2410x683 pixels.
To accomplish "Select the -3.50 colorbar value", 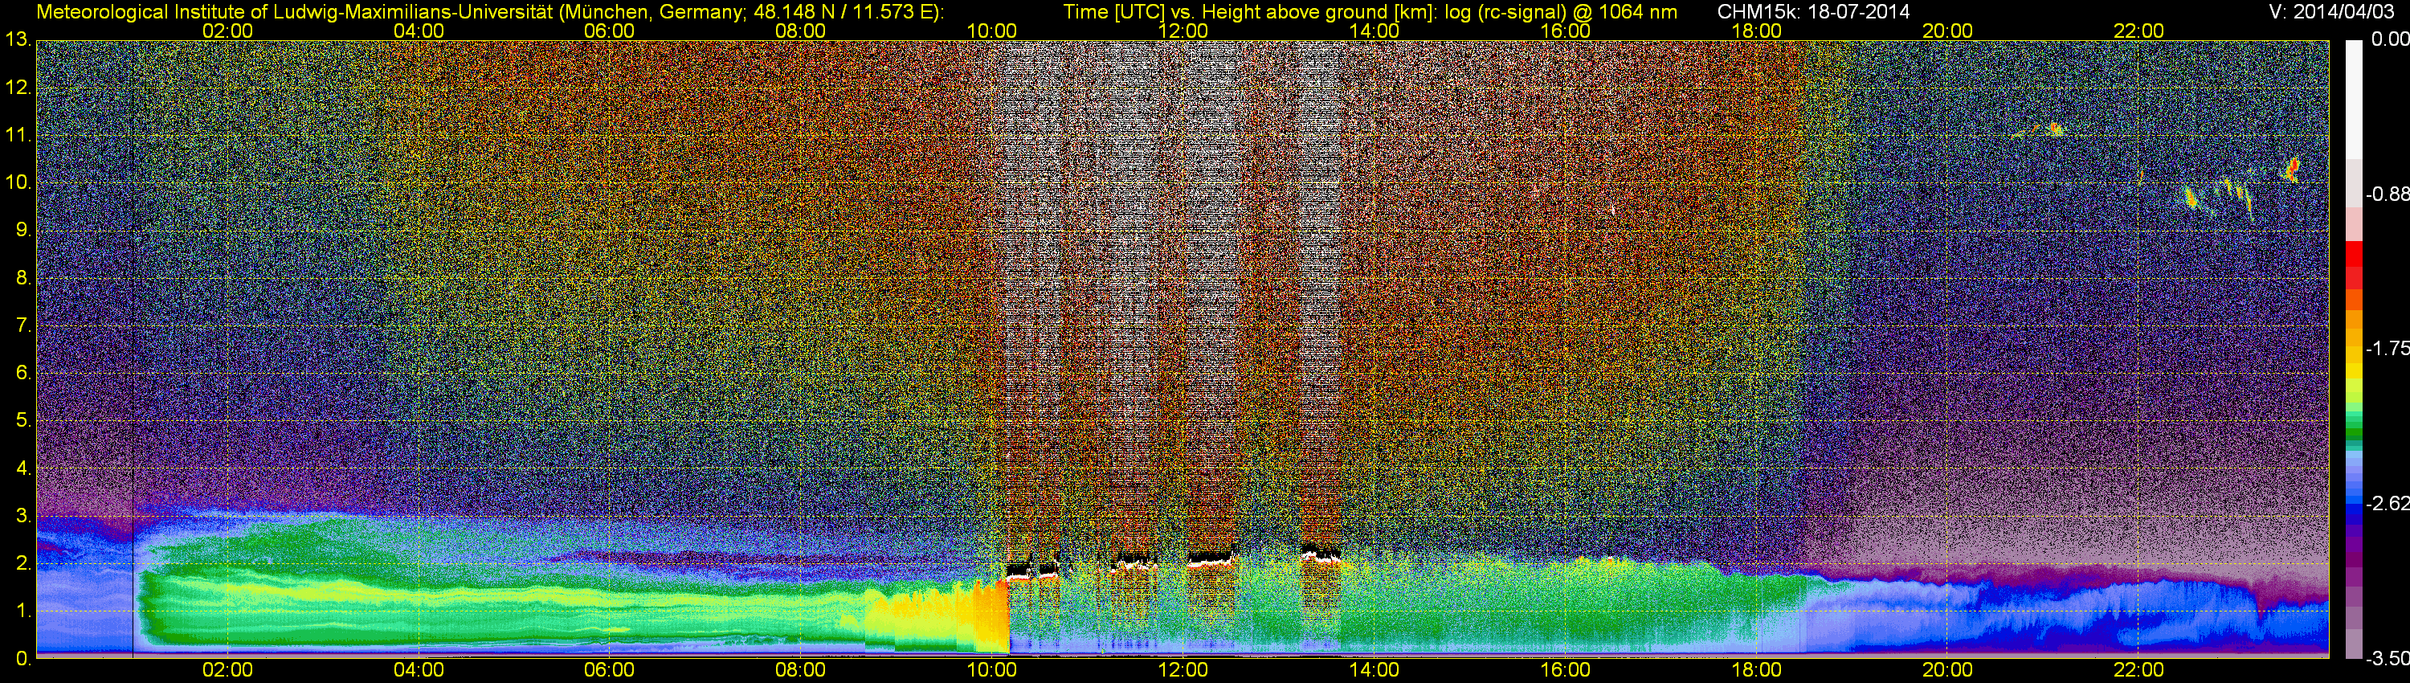I will [2388, 658].
